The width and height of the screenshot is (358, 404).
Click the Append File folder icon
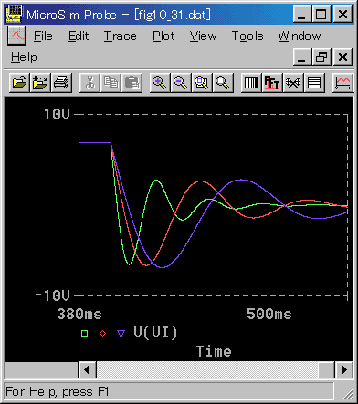[40, 82]
